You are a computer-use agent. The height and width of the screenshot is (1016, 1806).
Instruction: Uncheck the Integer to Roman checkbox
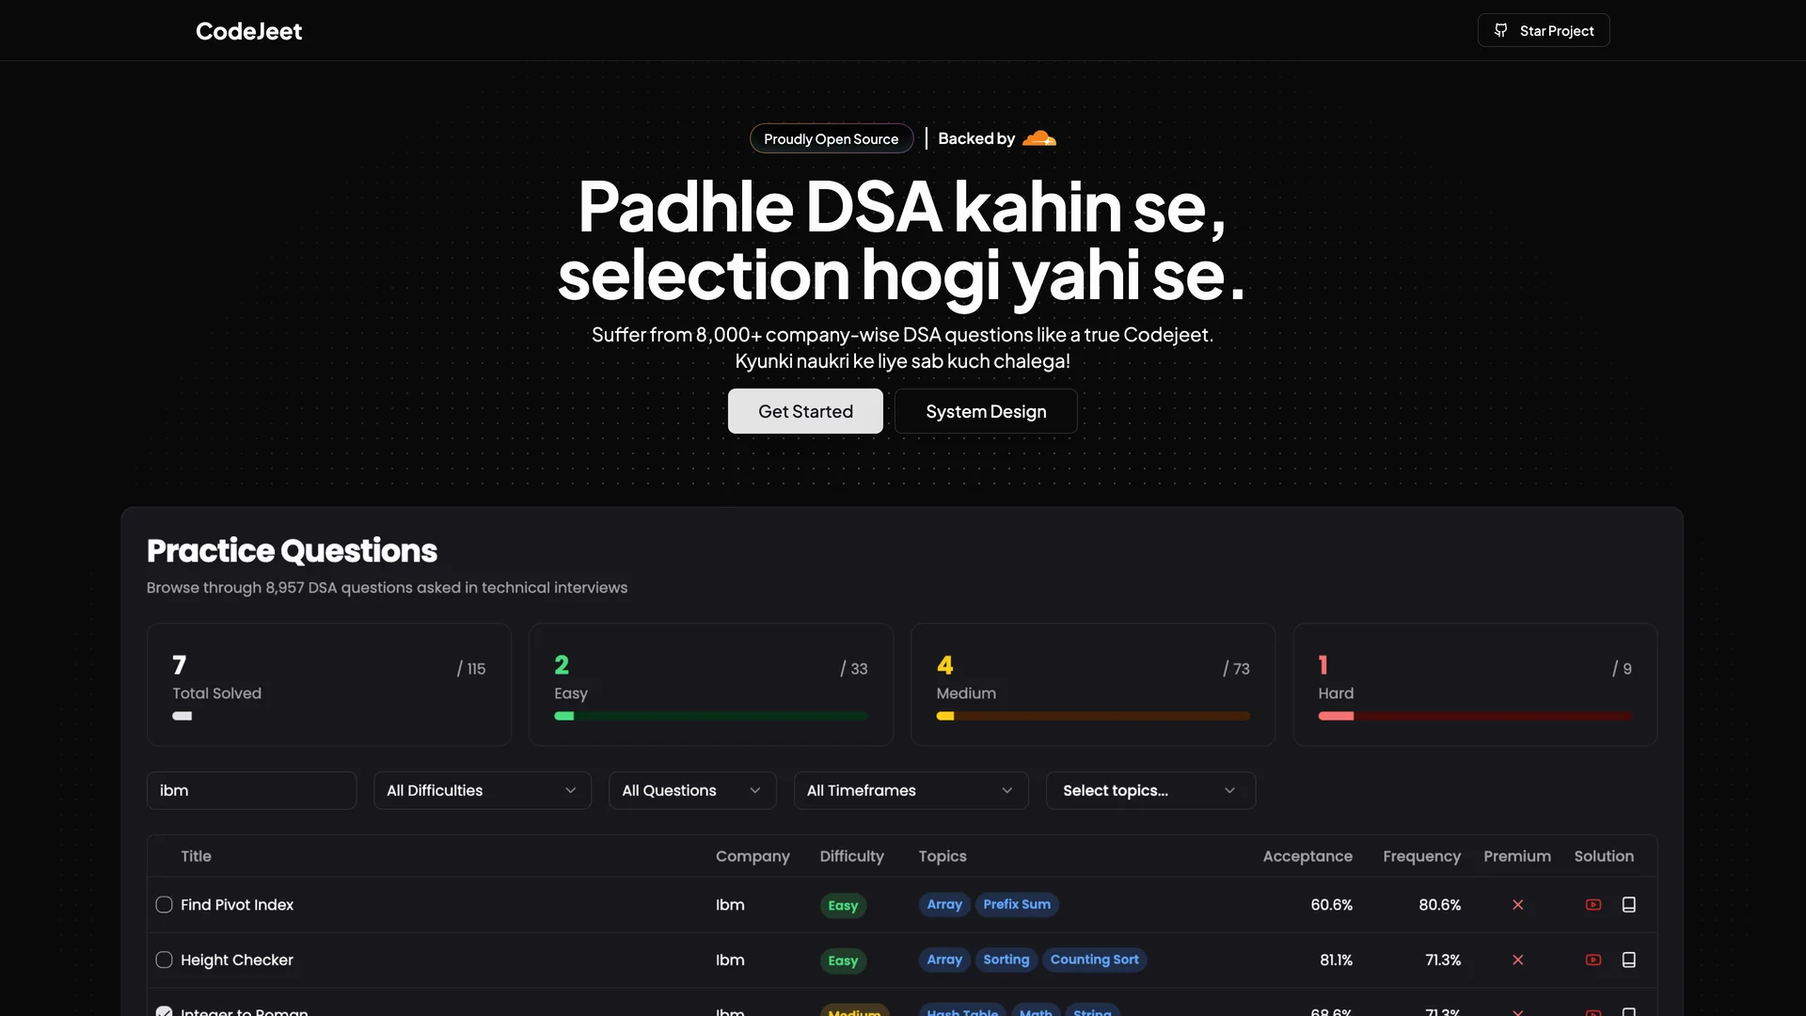tap(163, 1011)
